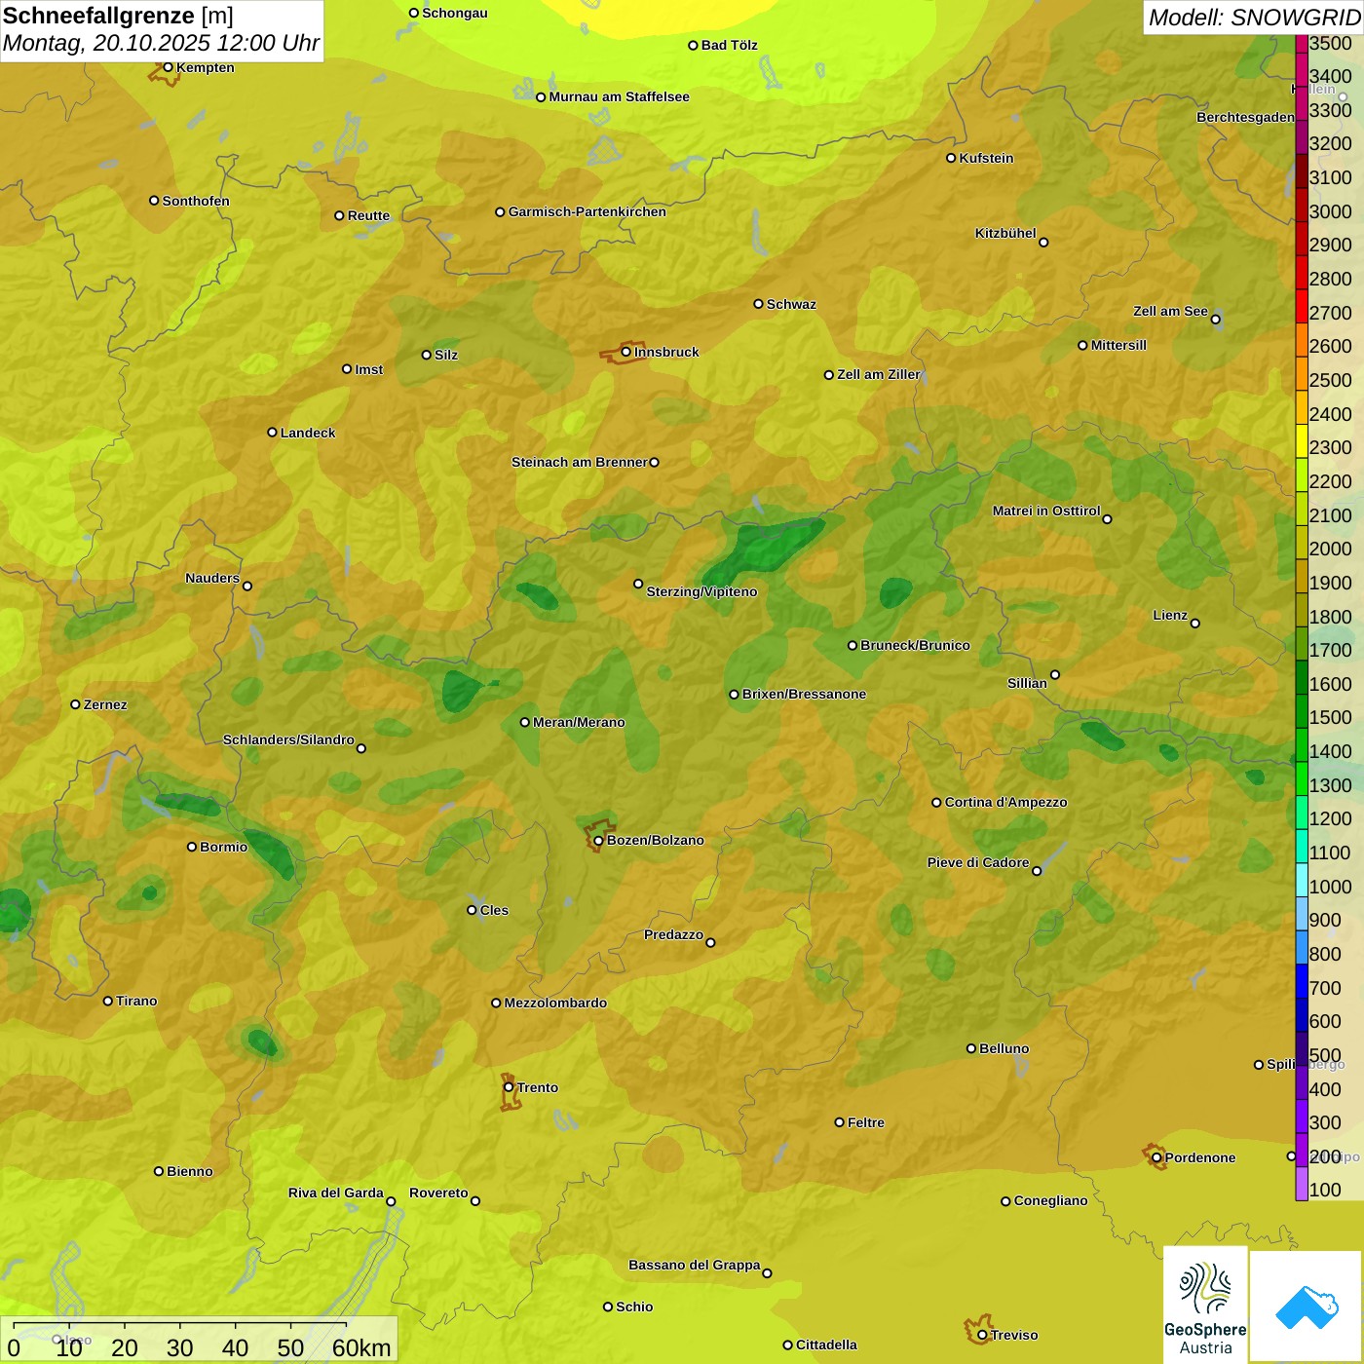Pick the 2300 yellow legend color swatch
The image size is (1364, 1364).
pyautogui.click(x=1302, y=441)
